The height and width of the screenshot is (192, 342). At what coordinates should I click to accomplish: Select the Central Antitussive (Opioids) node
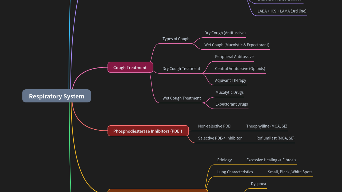(240, 69)
